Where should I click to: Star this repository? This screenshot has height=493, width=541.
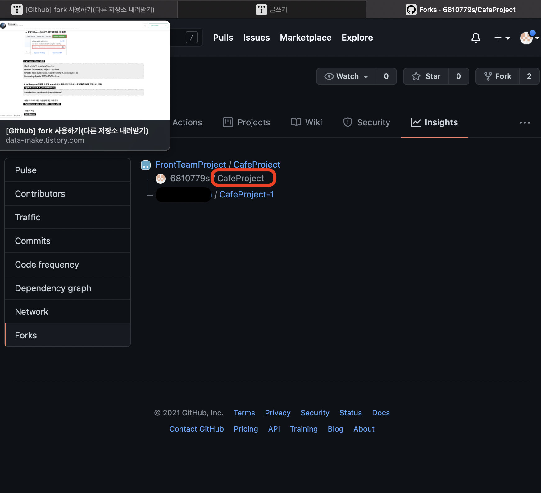tap(426, 76)
